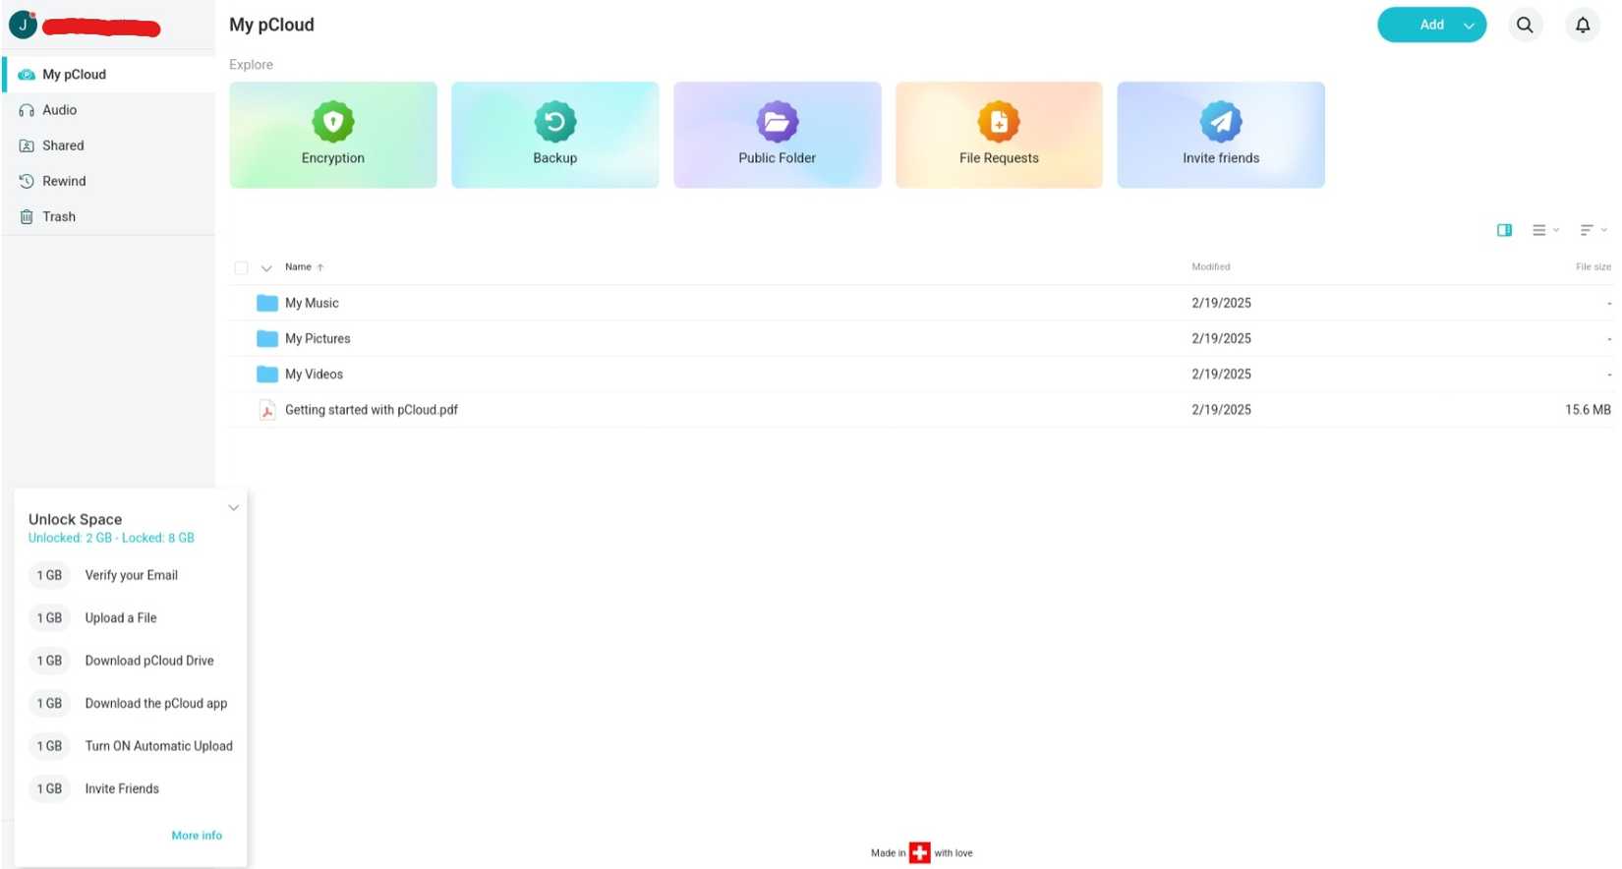This screenshot has width=1622, height=869.
Task: Click Download the pCloud app task
Action: pos(156,704)
